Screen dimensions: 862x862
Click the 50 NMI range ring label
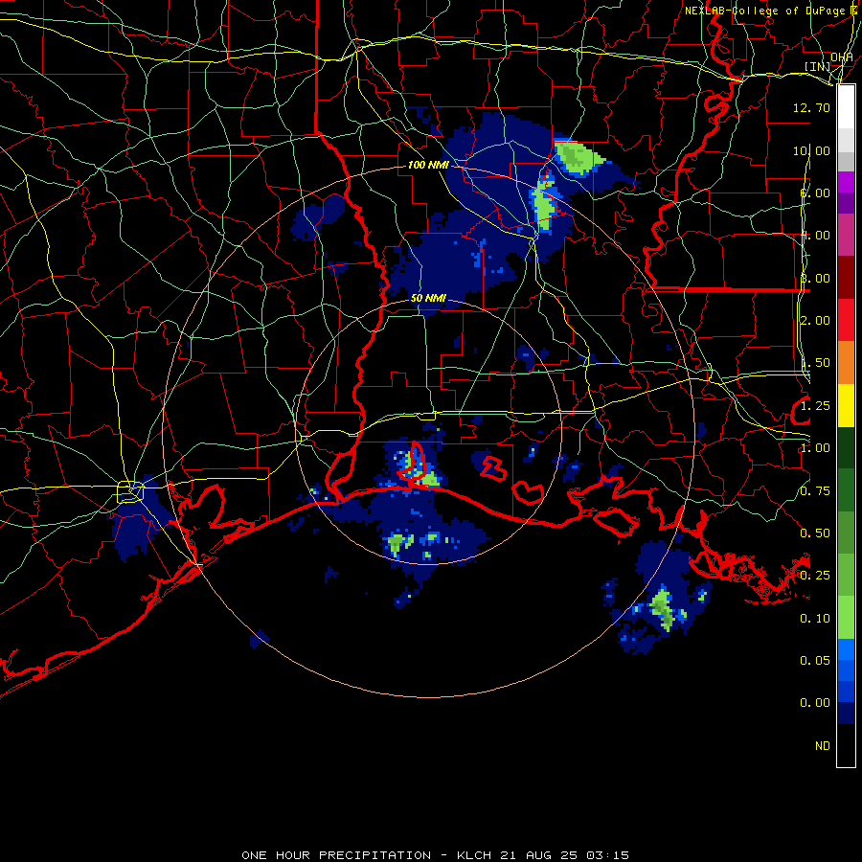pos(428,298)
